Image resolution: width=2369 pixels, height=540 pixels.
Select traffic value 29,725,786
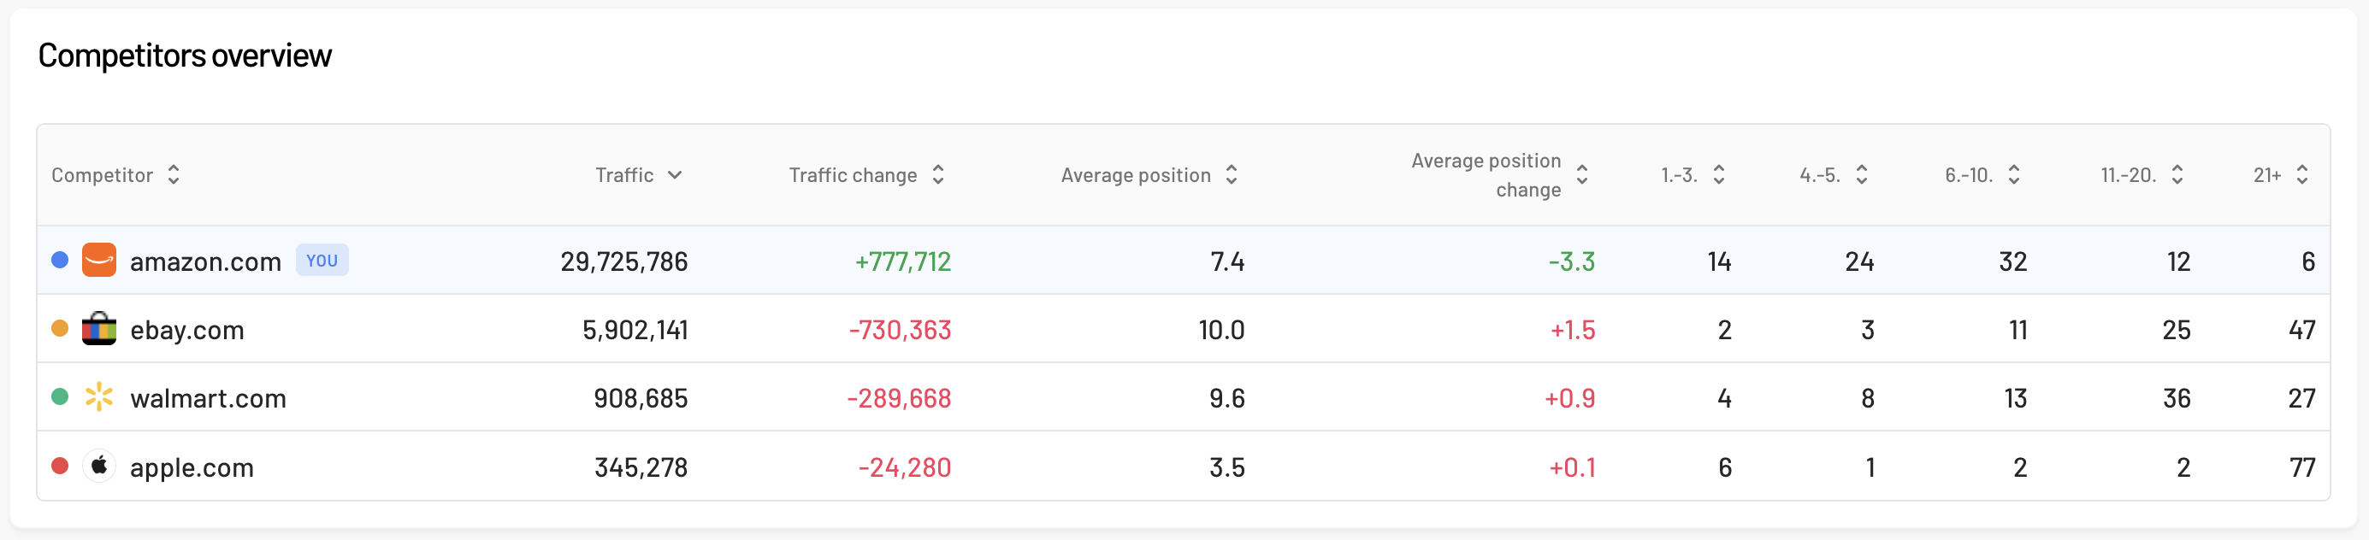pos(624,261)
